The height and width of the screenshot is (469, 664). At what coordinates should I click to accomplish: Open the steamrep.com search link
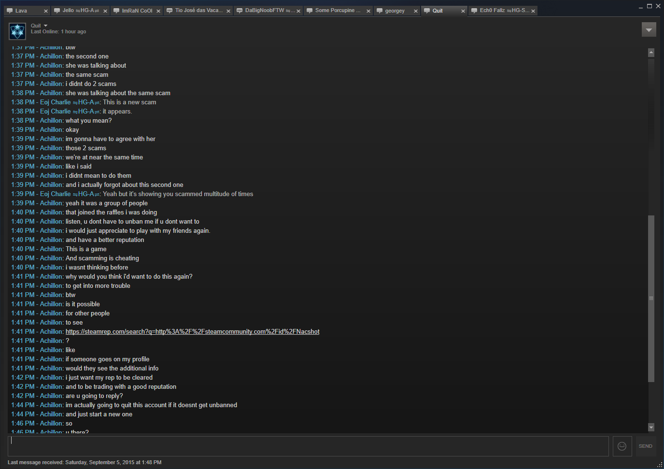192,332
